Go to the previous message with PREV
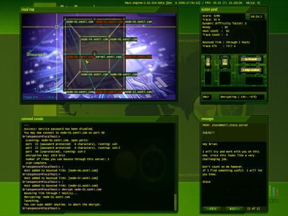The image size is (288, 216). [x=212, y=209]
